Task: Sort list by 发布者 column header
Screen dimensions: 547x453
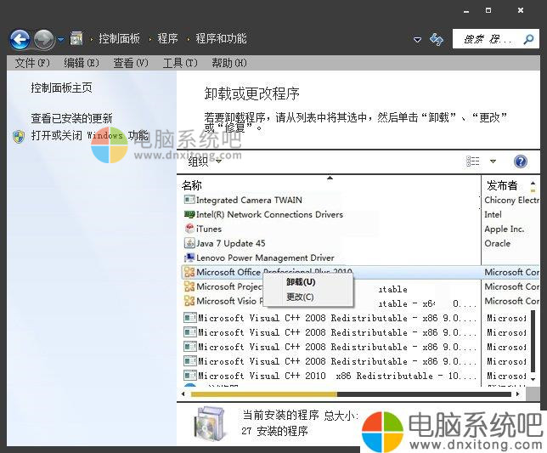Action: click(x=502, y=185)
